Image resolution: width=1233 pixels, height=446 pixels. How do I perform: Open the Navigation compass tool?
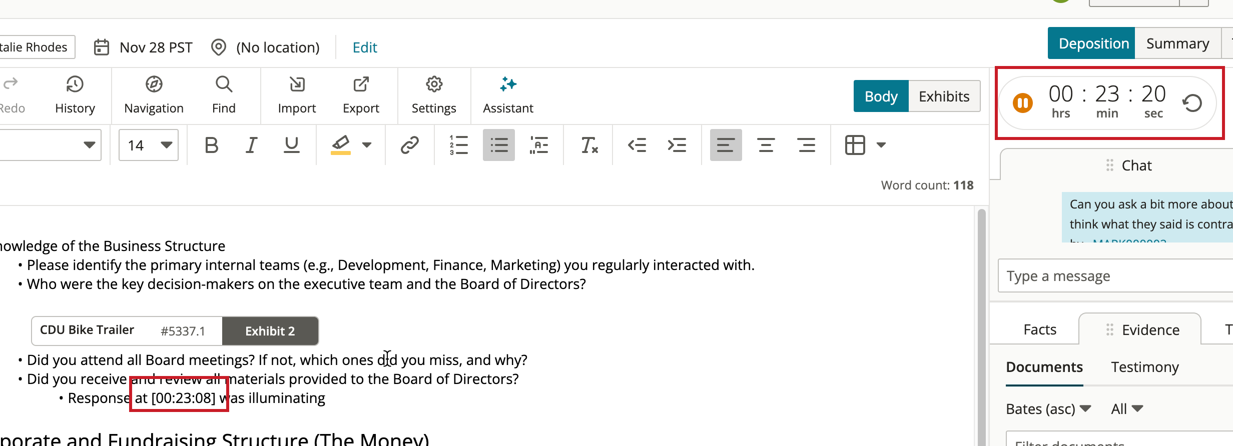click(154, 95)
